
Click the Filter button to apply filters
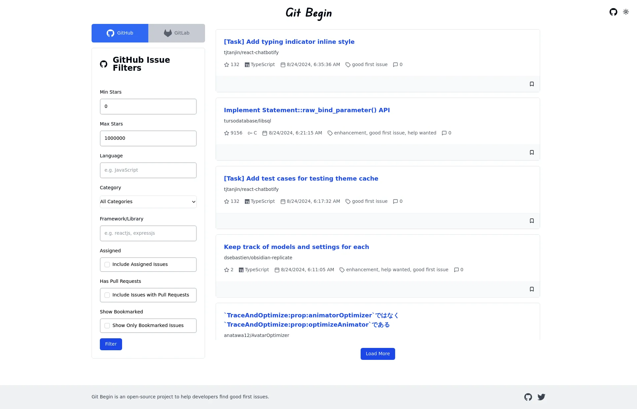point(110,344)
